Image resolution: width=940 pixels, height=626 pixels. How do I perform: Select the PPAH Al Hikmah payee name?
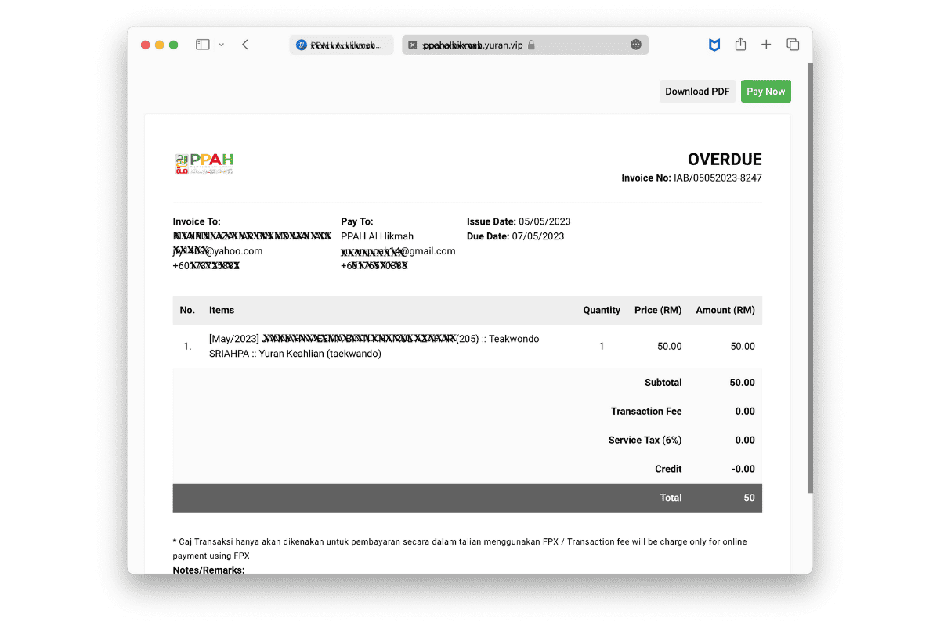coord(378,236)
